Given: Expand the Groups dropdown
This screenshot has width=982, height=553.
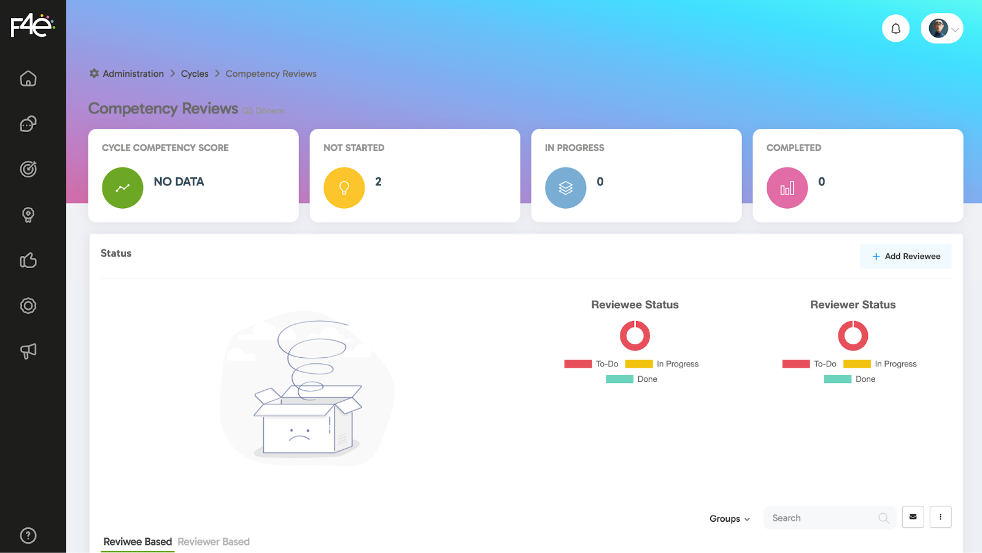Looking at the screenshot, I should [729, 519].
